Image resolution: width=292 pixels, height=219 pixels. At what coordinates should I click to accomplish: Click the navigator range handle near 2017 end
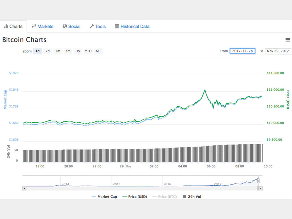tap(258, 181)
